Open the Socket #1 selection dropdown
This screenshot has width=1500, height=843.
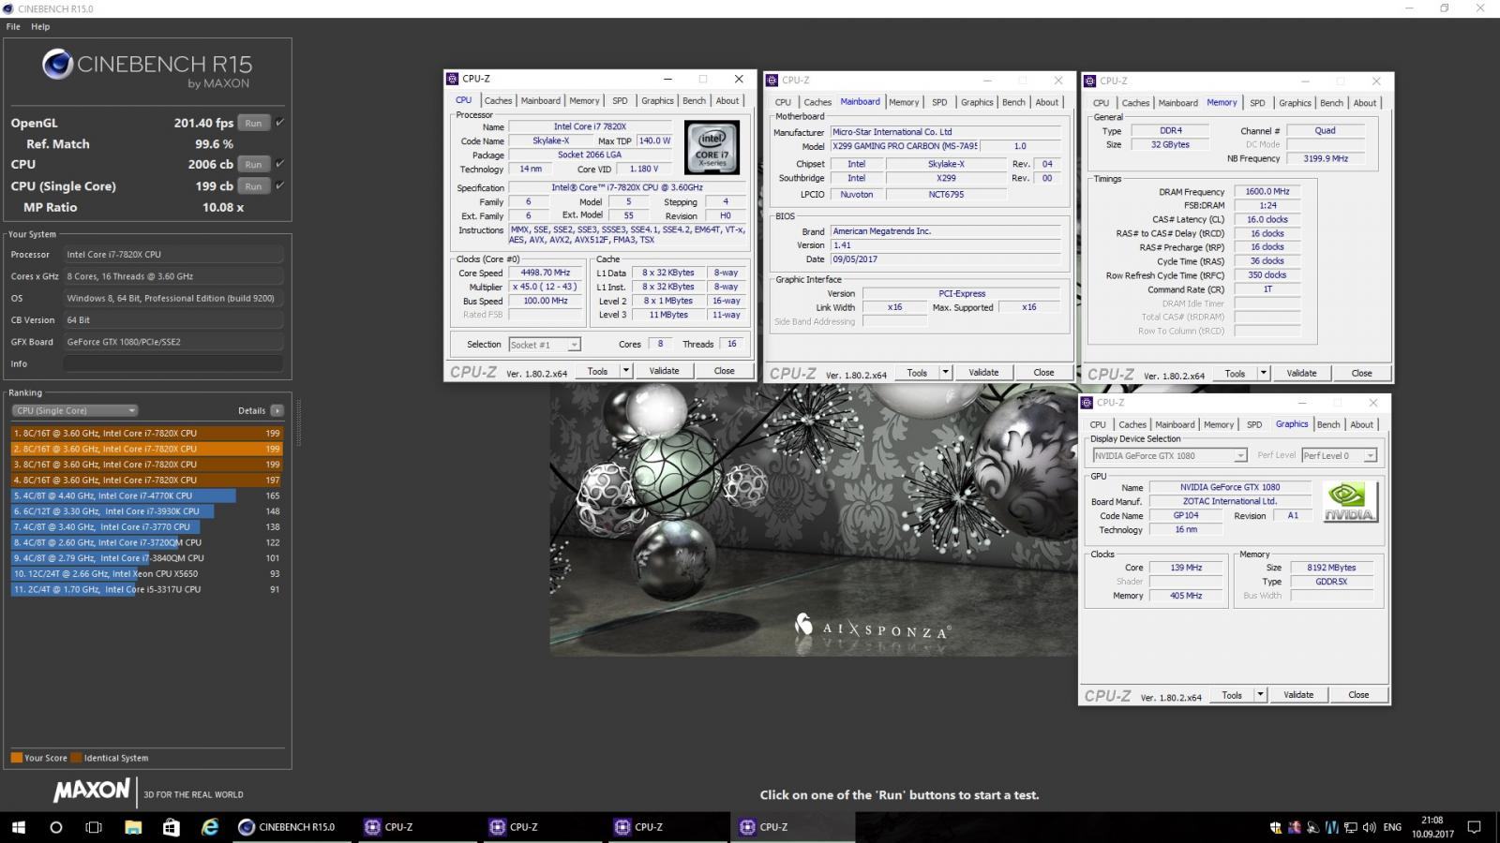point(545,345)
